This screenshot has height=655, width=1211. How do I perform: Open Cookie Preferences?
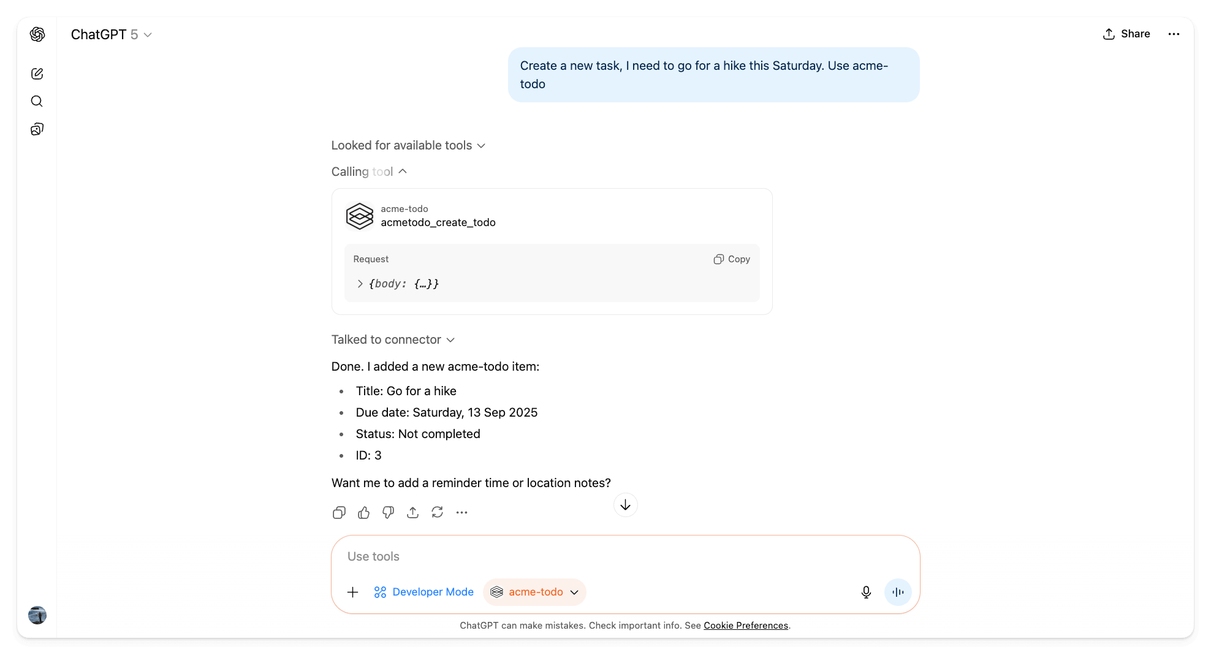(745, 625)
